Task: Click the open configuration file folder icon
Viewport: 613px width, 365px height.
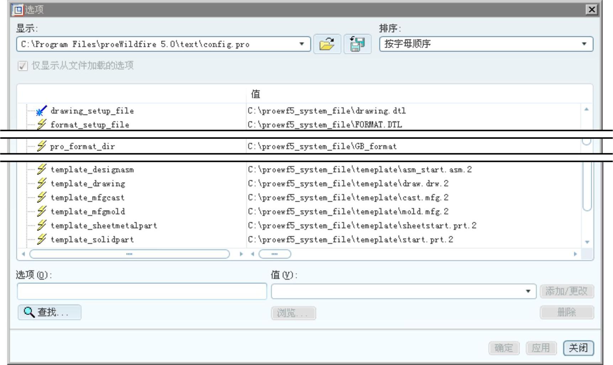Action: click(x=327, y=44)
